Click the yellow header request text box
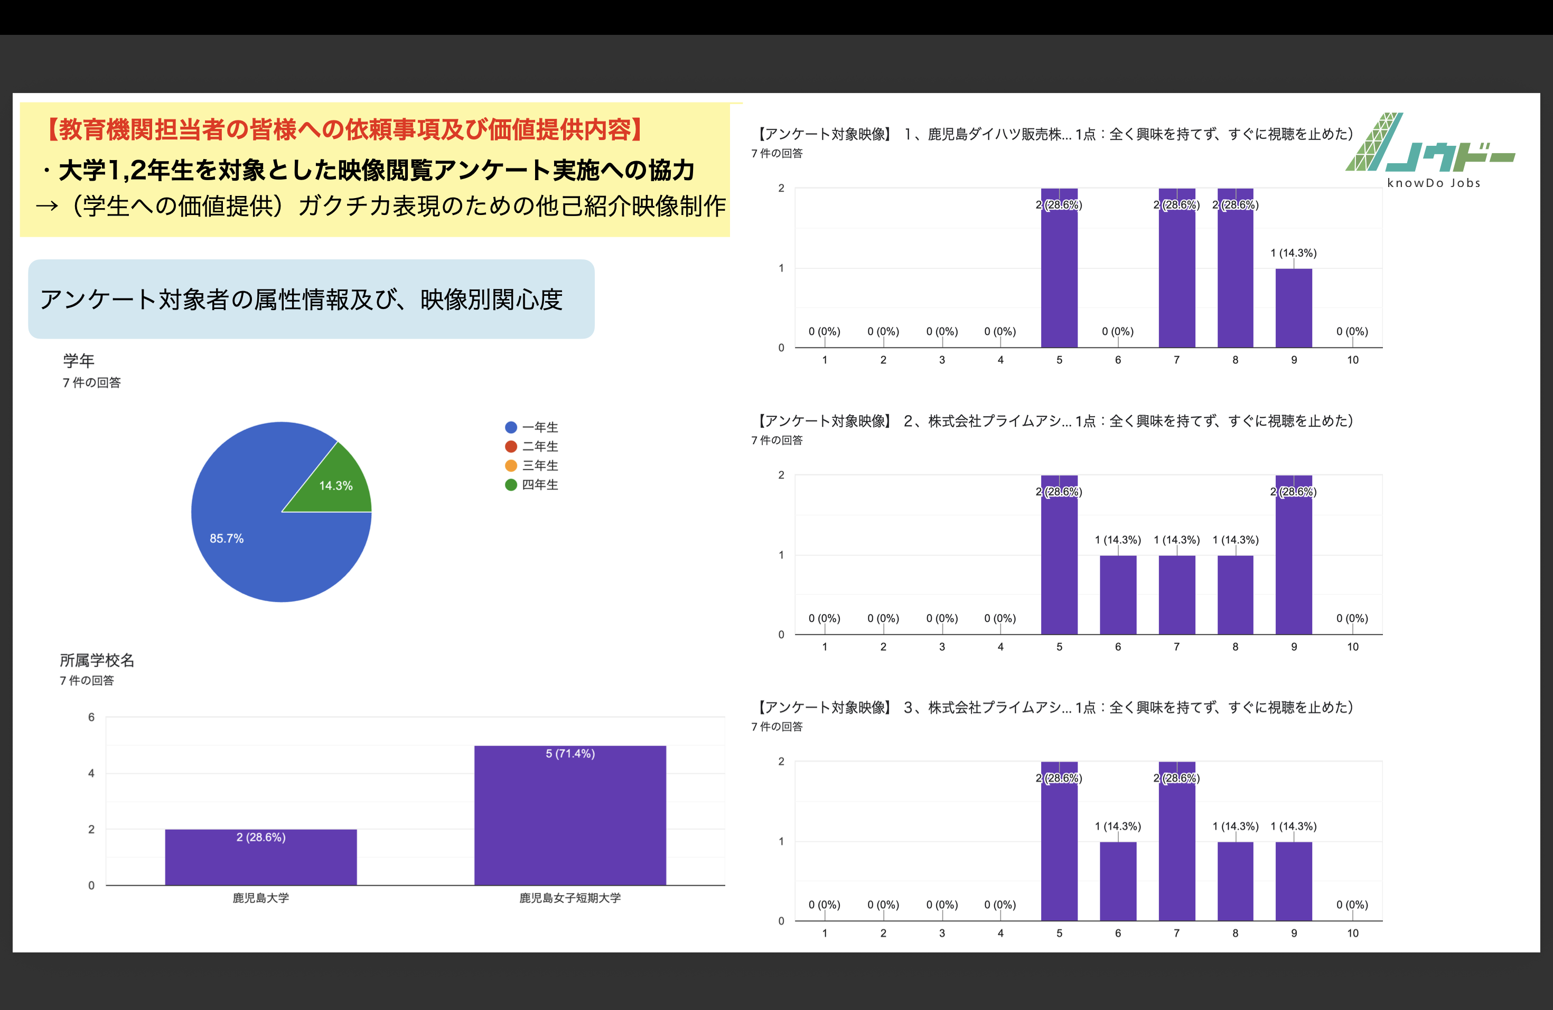The height and width of the screenshot is (1010, 1553). (375, 170)
